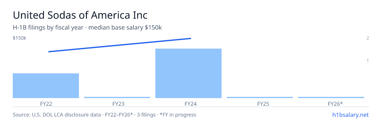The height and width of the screenshot is (127, 382).
Task: Click the right end of trend line
Action: click(191, 38)
